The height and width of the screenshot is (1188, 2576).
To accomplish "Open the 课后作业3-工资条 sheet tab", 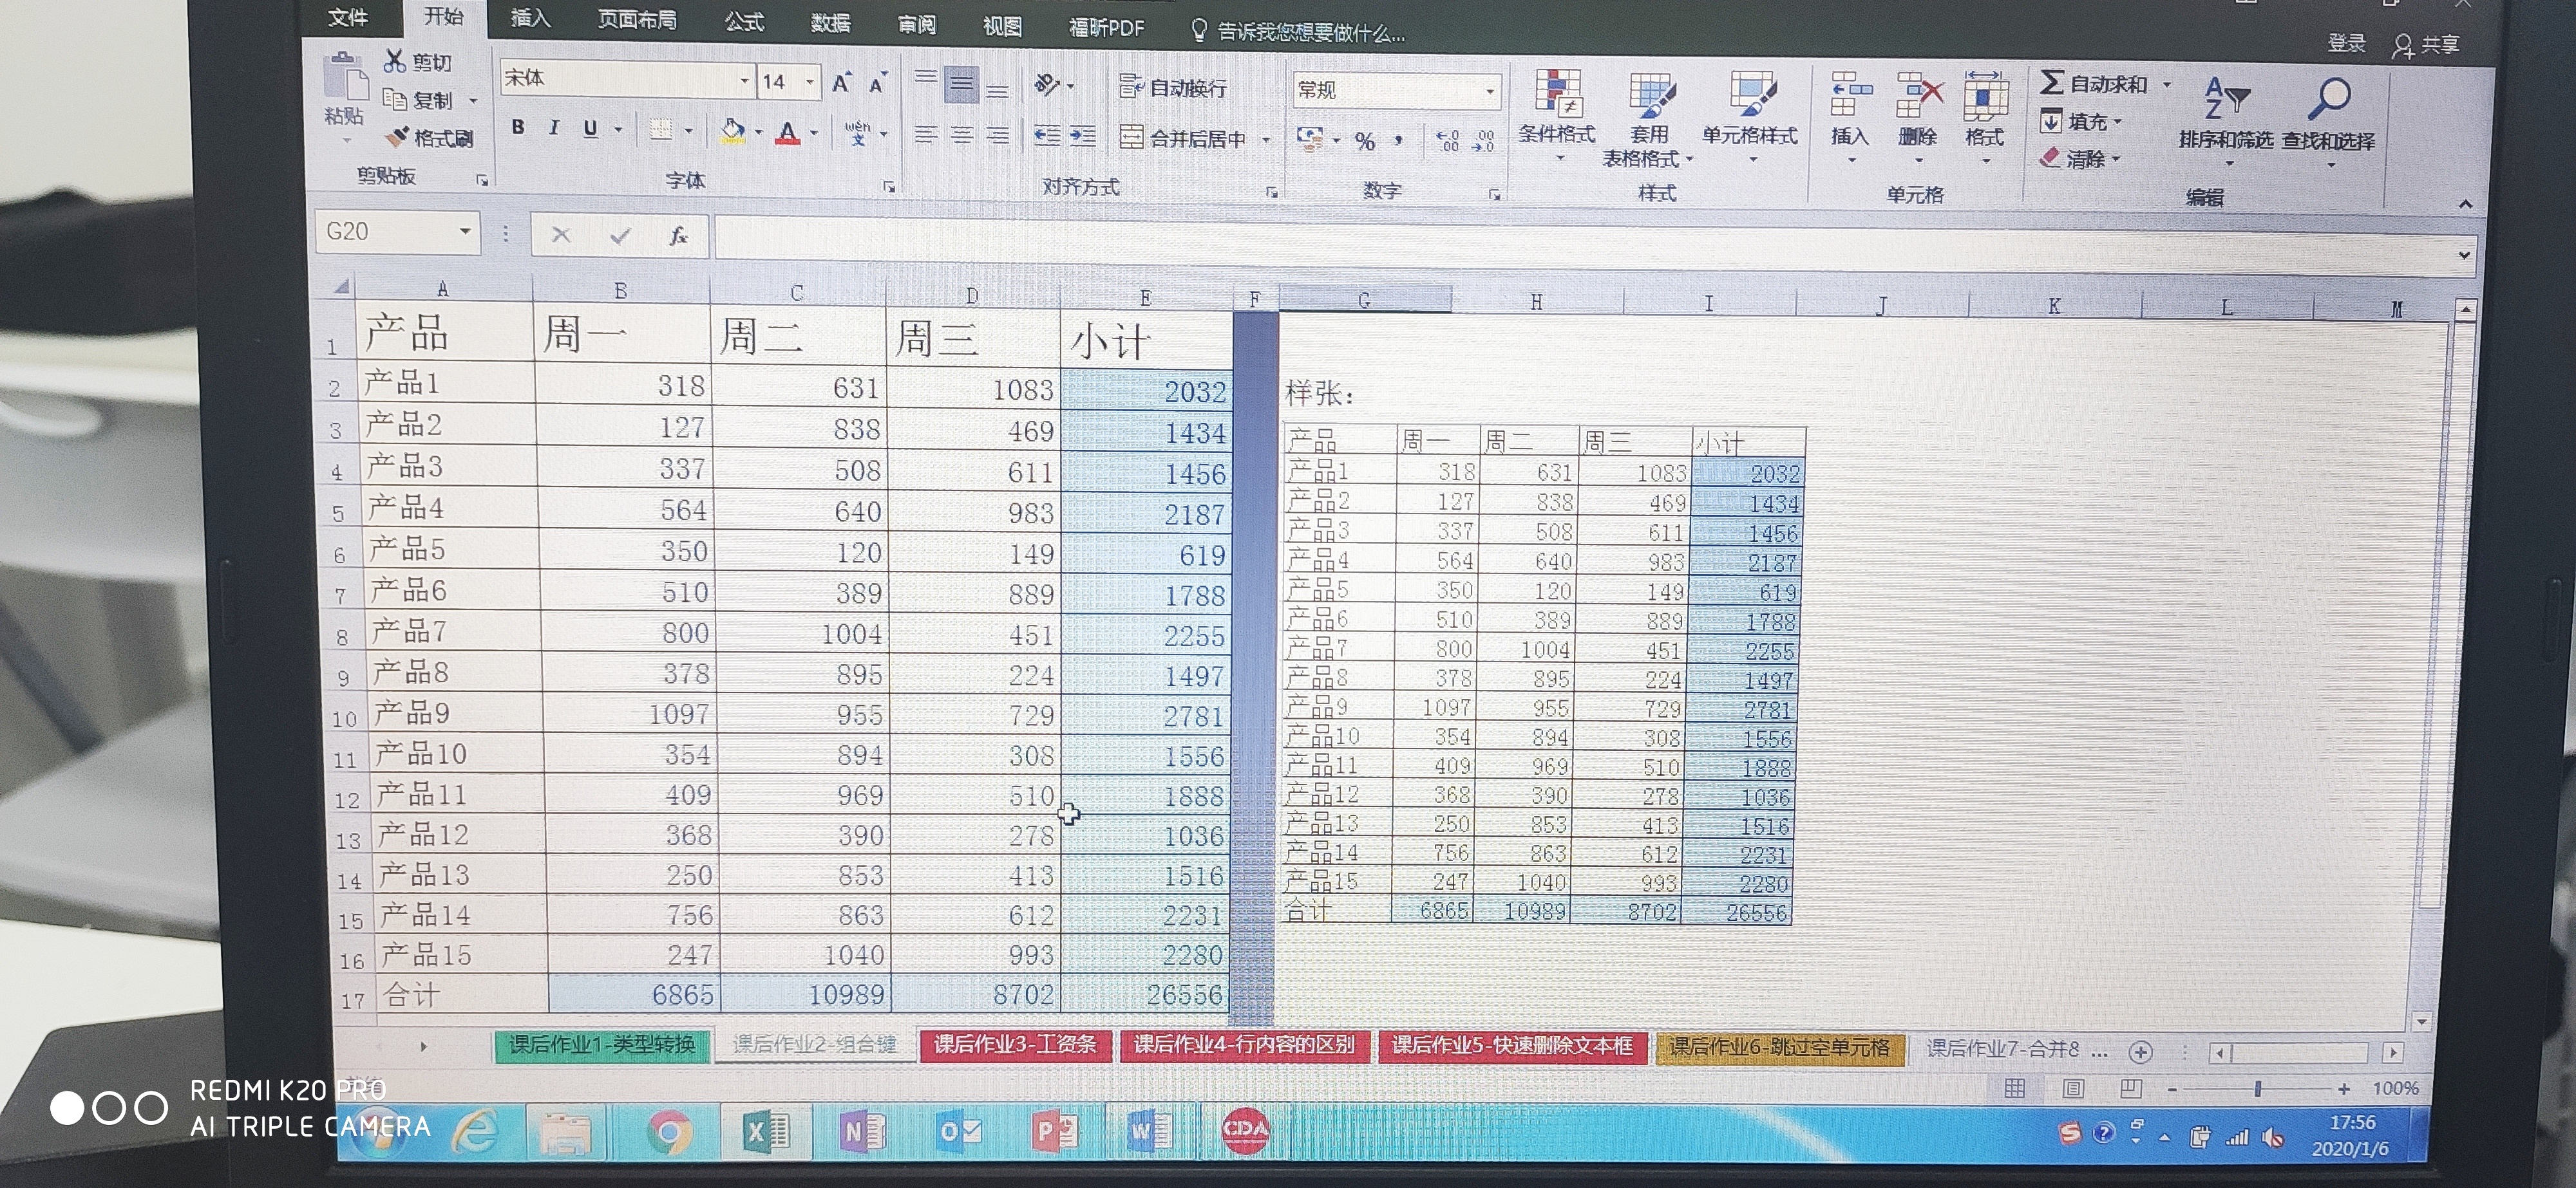I will pos(1014,1045).
